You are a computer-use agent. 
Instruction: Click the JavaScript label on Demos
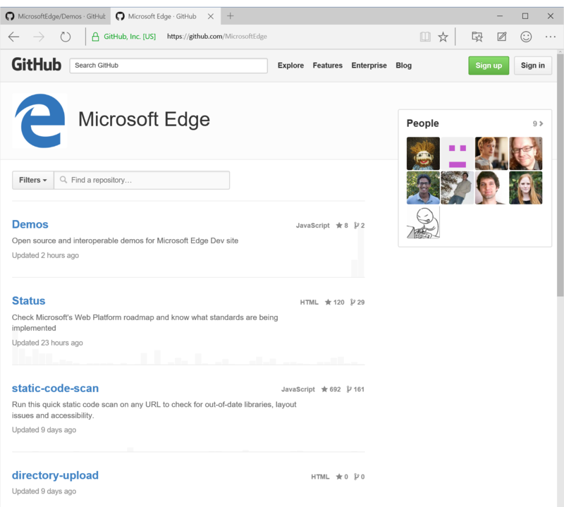click(x=312, y=225)
